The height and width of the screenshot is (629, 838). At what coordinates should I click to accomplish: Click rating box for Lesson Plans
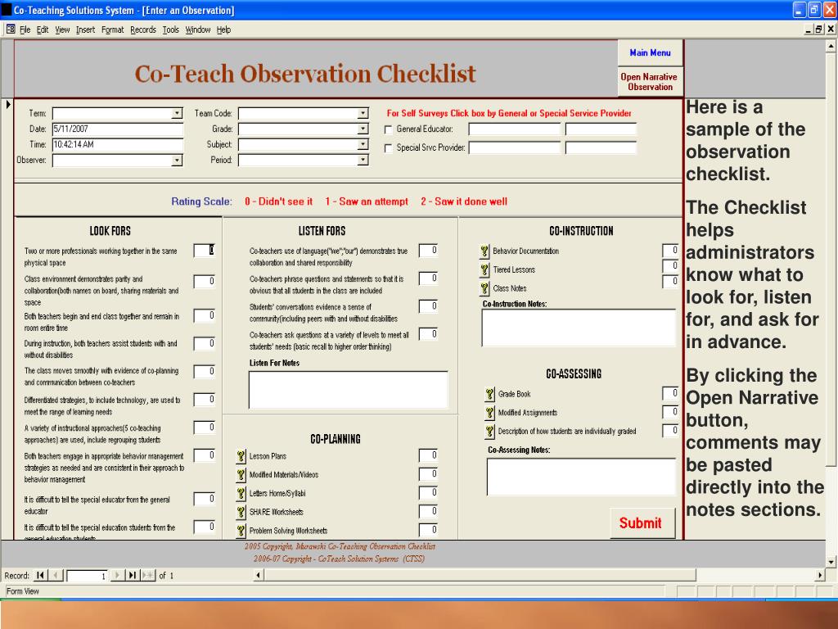tap(428, 455)
